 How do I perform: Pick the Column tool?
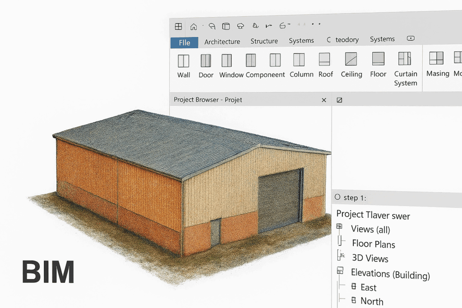click(299, 60)
